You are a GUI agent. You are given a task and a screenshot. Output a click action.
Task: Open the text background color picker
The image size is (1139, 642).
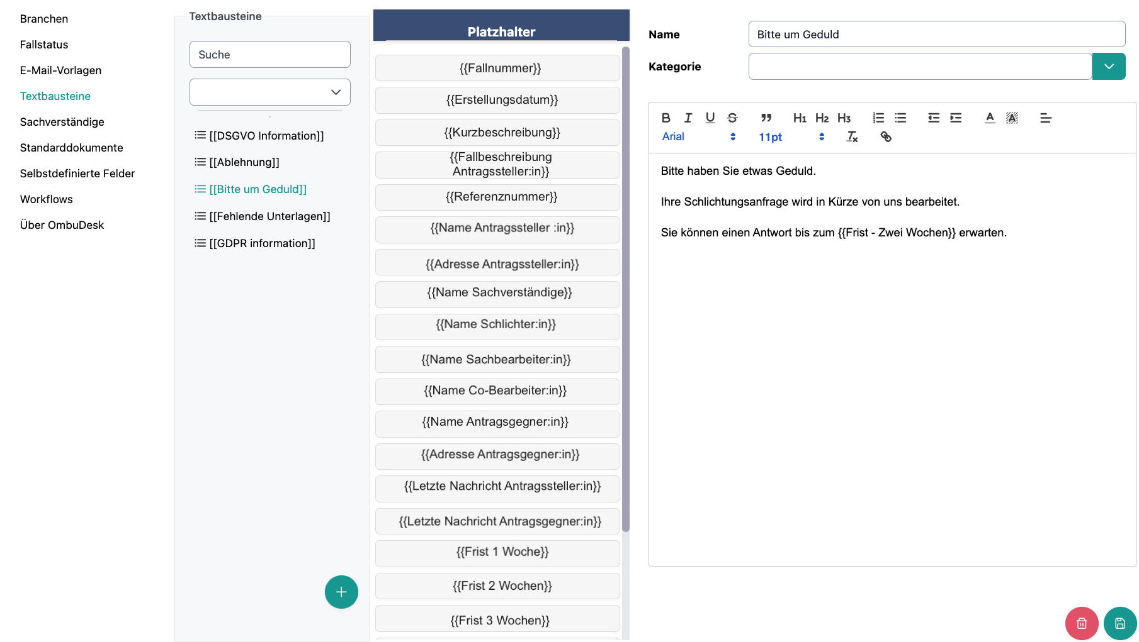coord(1012,118)
